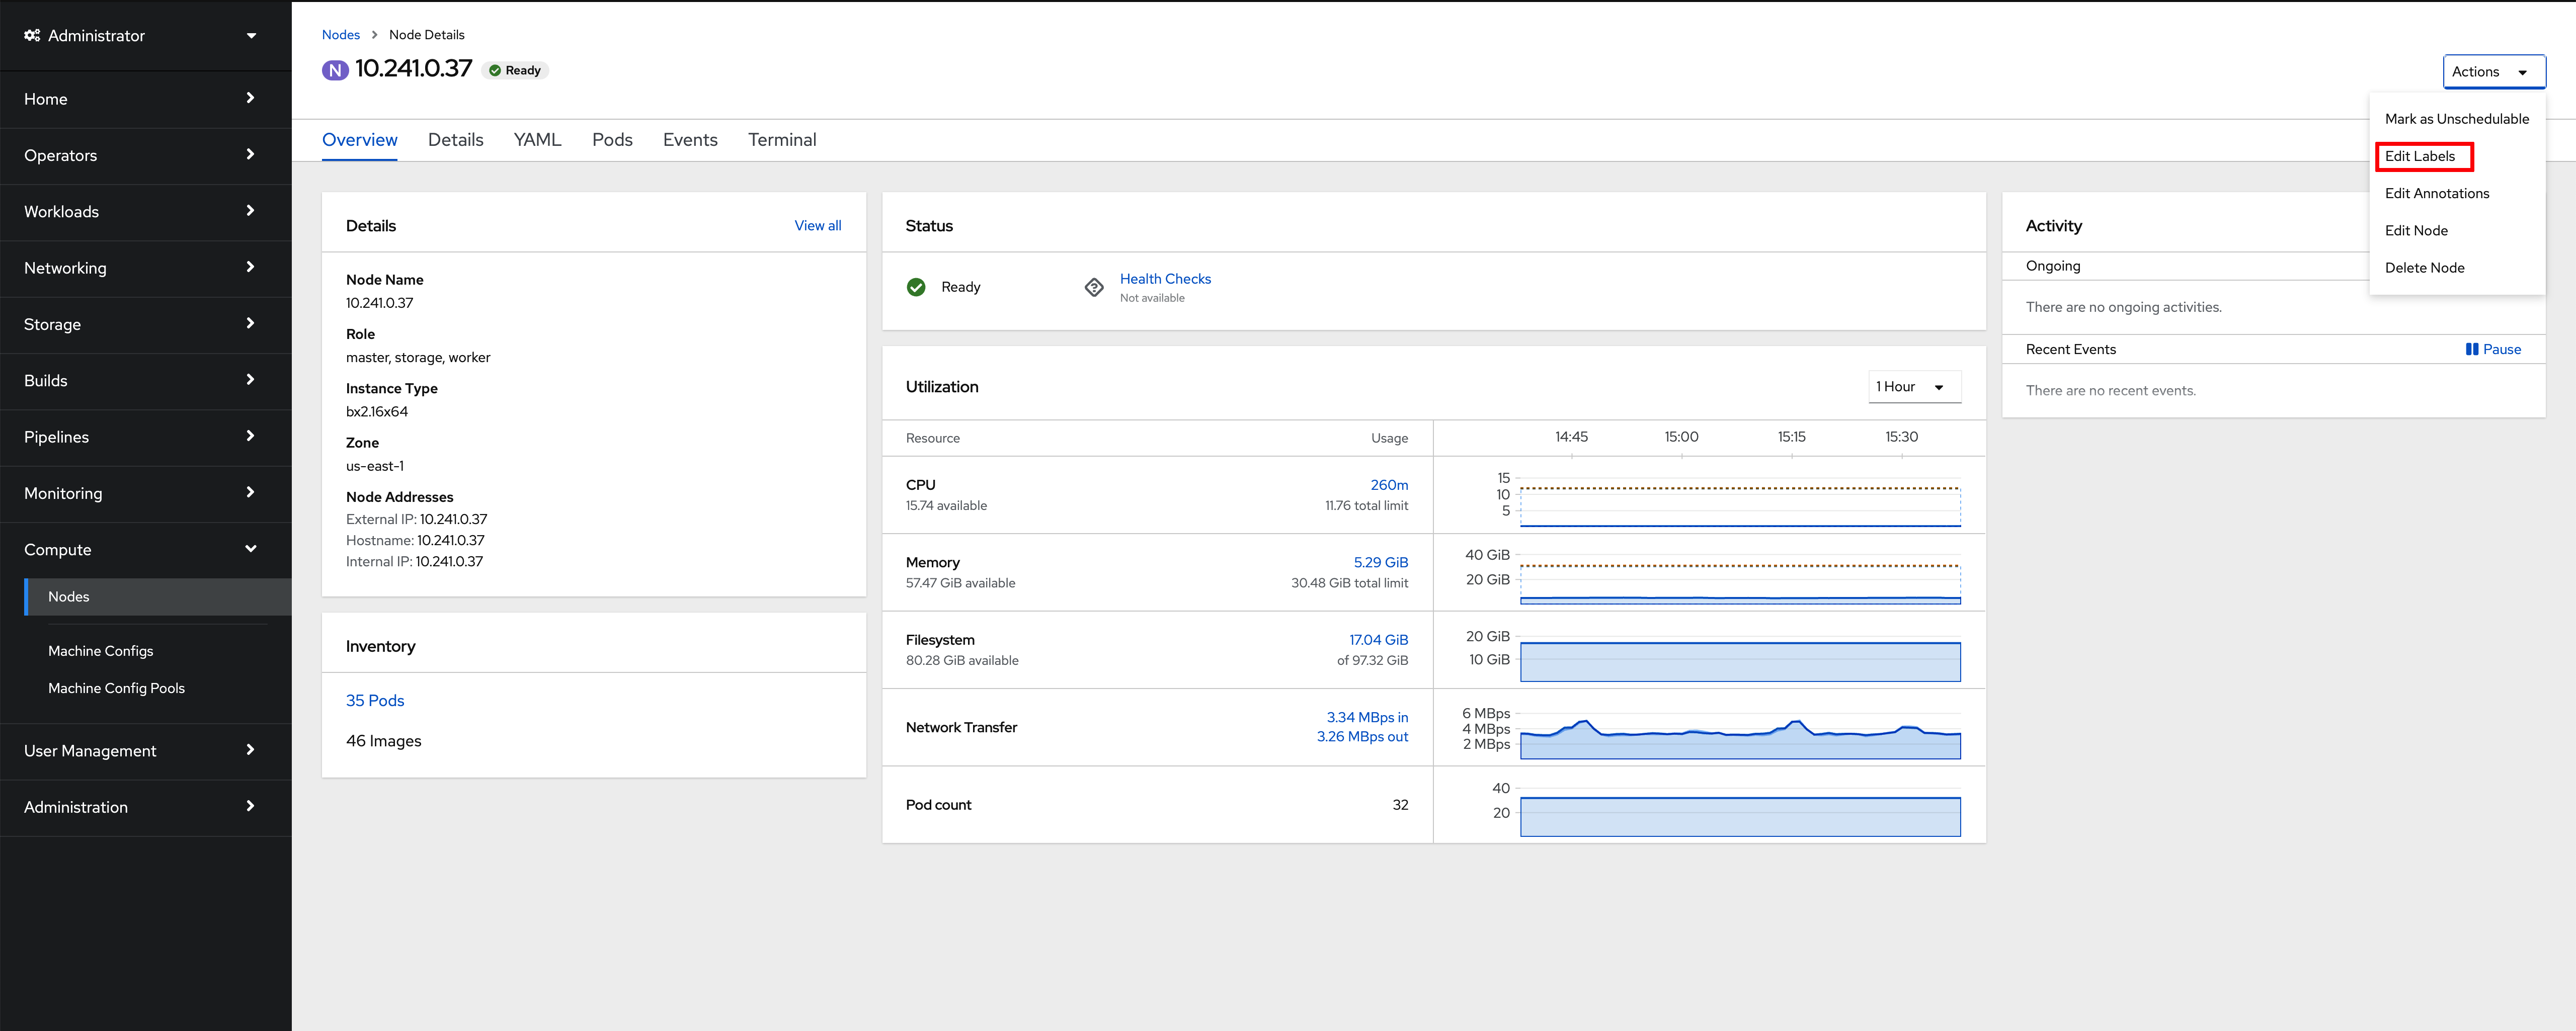Viewport: 2576px width, 1031px height.
Task: Switch to the Overview tab
Action: click(x=359, y=140)
